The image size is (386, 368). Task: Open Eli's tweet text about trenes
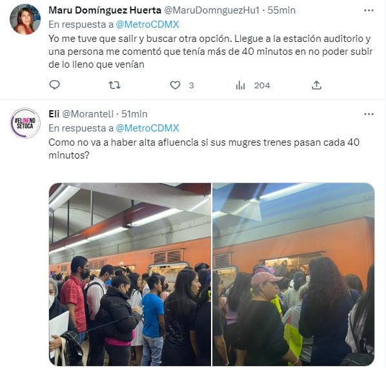click(x=204, y=149)
